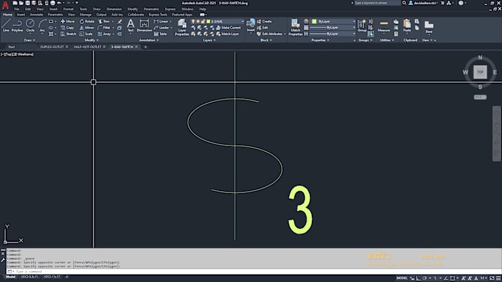Image resolution: width=502 pixels, height=282 pixels.
Task: Toggle MODEL space button in status bar
Action: (402, 278)
